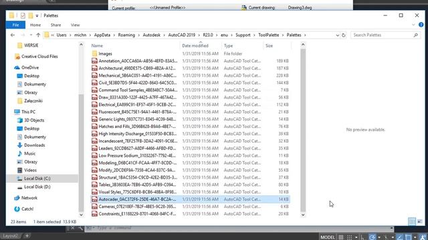Select AppData in the address path
428x240 pixels.
click(x=102, y=35)
